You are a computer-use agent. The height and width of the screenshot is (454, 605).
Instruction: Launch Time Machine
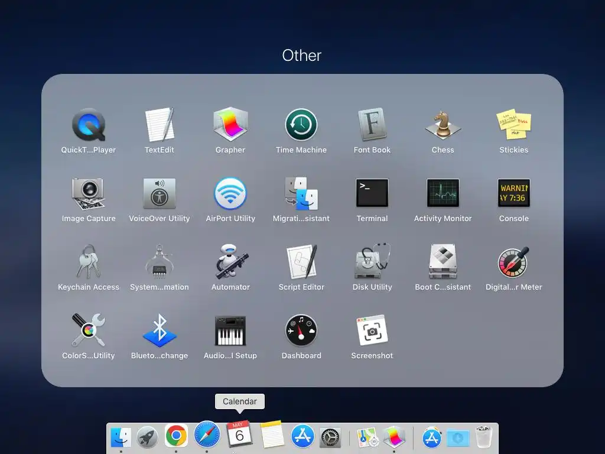pos(301,125)
